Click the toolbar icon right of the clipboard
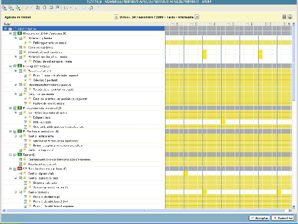 pos(51,7)
